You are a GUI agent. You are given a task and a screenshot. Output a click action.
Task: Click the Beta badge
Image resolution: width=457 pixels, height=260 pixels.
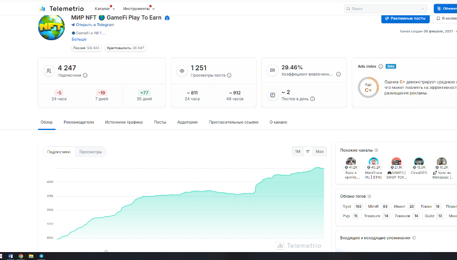coord(391,67)
